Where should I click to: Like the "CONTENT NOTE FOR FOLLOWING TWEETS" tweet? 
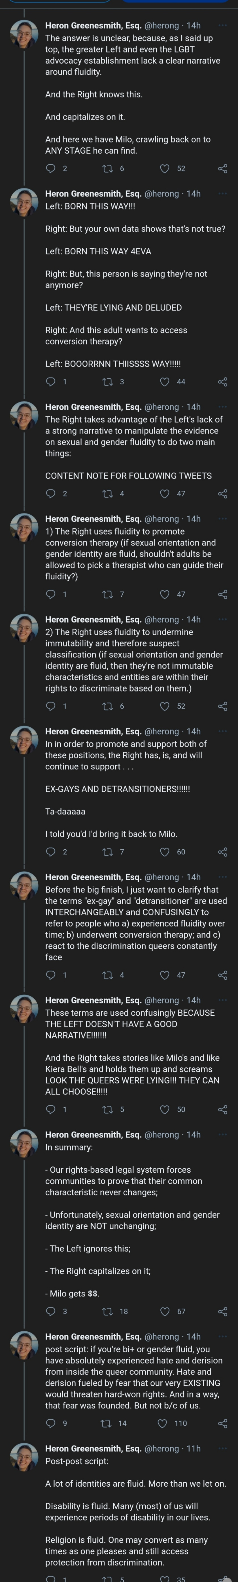[x=164, y=493]
